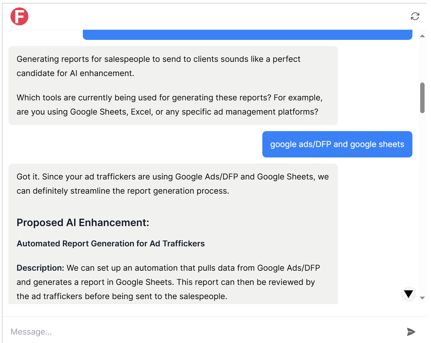Click the partially visible blue bubble at top
This screenshot has width=431, height=343.
pyautogui.click(x=247, y=34)
